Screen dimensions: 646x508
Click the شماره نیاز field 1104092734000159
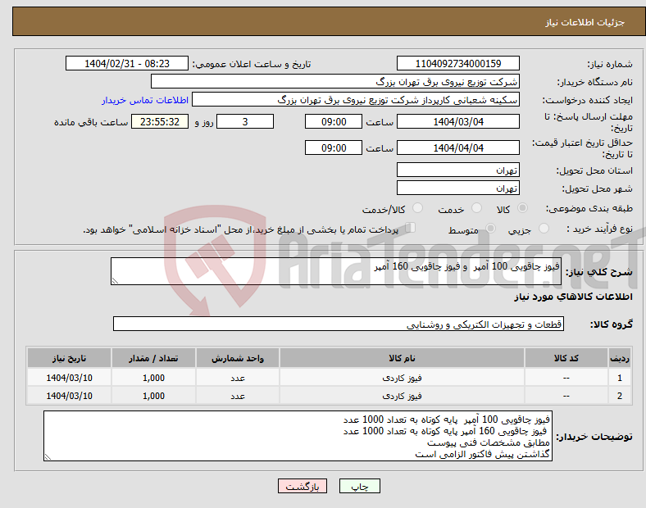click(458, 63)
